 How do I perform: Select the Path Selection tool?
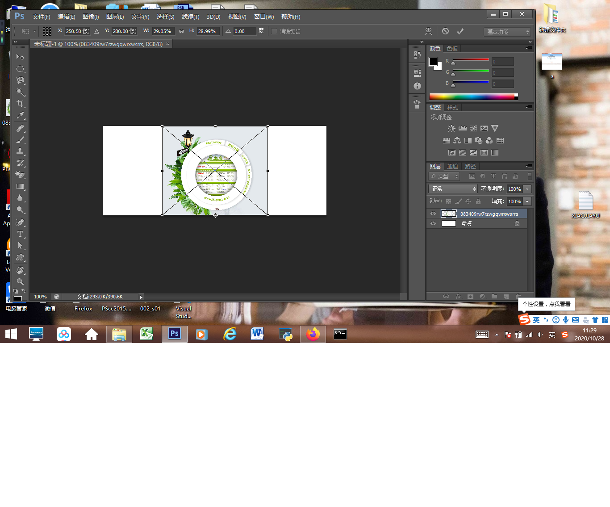coord(20,246)
